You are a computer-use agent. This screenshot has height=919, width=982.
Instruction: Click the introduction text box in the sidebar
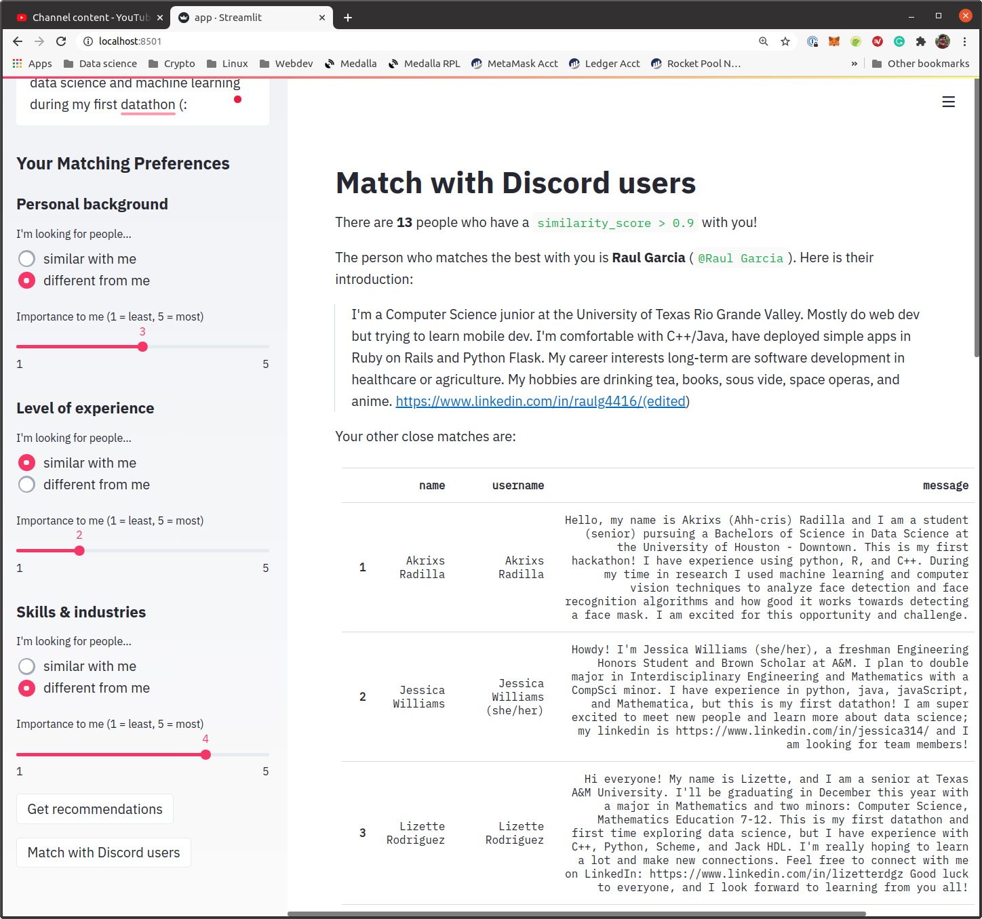(x=142, y=100)
